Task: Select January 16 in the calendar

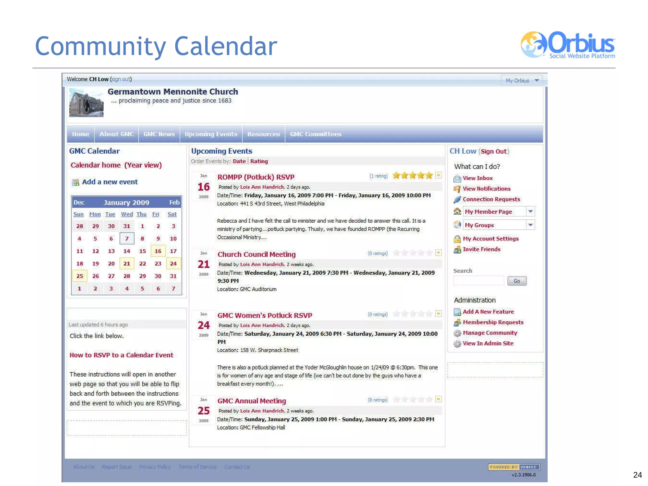Action: (x=158, y=251)
